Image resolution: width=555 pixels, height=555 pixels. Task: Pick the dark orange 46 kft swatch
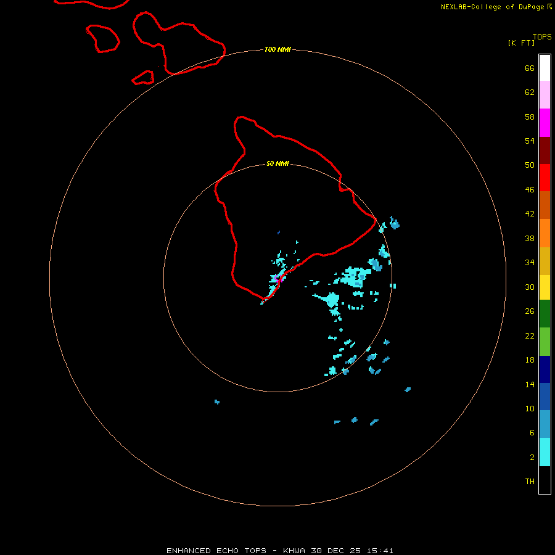pos(545,205)
